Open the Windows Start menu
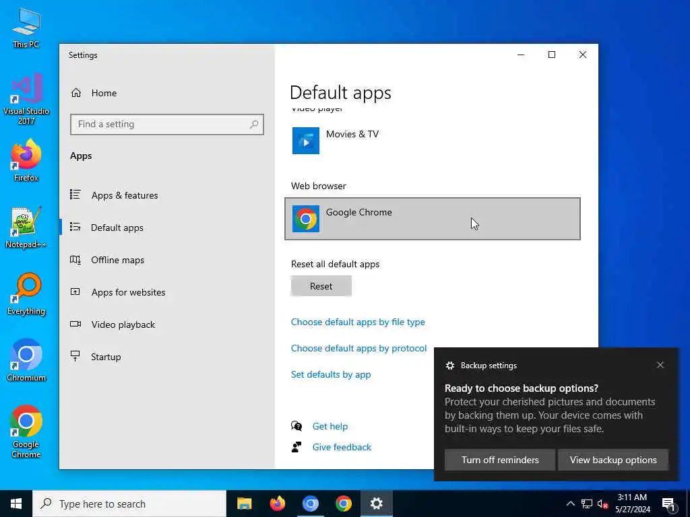Viewport: 690px width, 517px height. coord(16,504)
